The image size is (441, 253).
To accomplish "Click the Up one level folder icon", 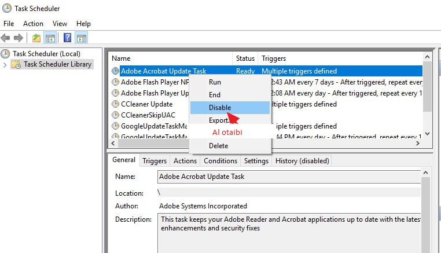I will (x=36, y=38).
